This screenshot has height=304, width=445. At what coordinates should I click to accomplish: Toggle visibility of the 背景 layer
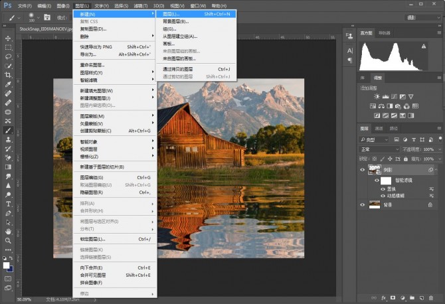(x=363, y=205)
